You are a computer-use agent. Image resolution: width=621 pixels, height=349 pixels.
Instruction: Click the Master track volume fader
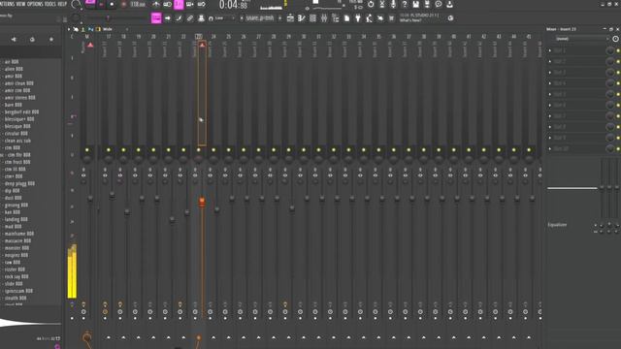90,198
